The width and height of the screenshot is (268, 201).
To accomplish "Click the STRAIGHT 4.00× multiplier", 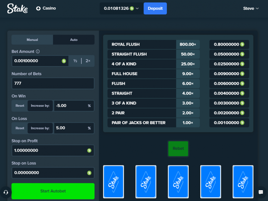I will pos(188,93).
